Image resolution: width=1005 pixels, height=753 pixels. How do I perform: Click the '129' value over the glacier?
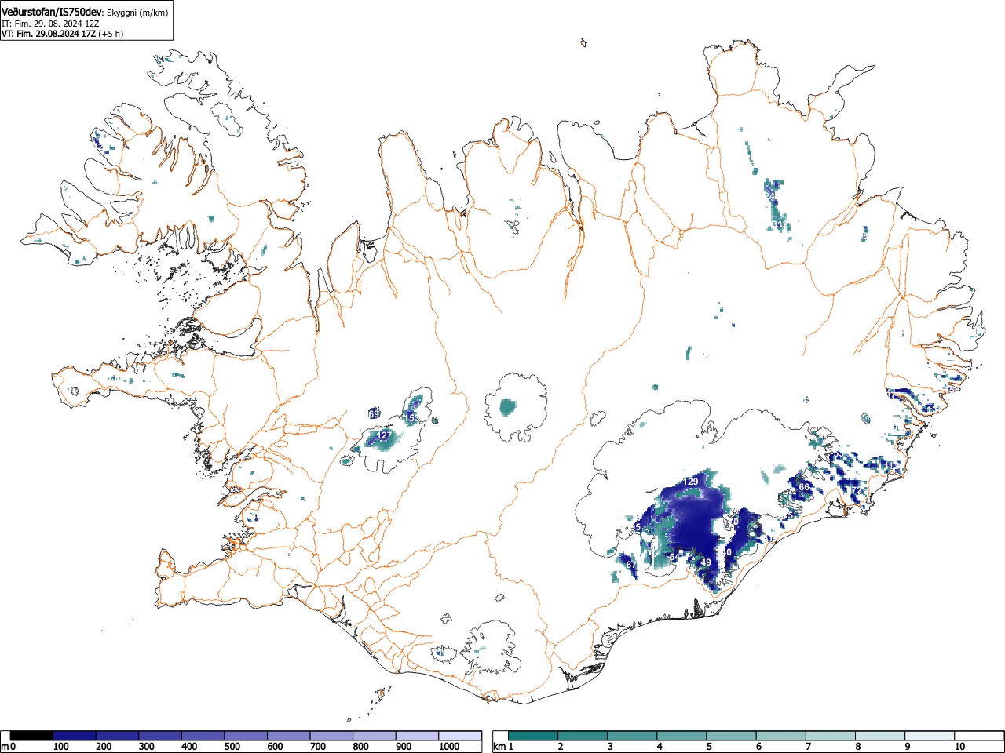coord(690,482)
